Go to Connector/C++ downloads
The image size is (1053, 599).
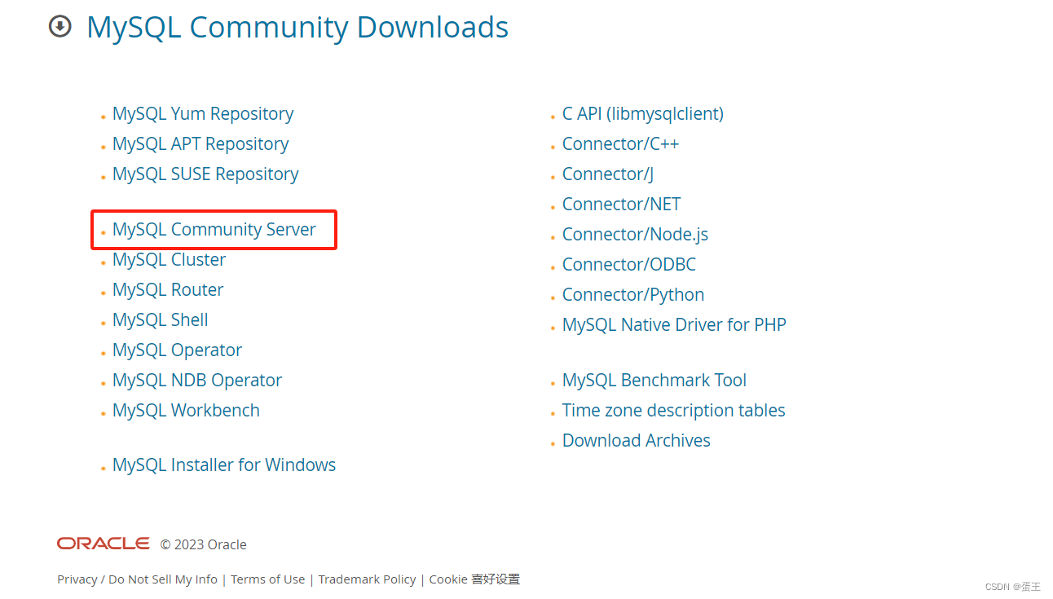click(620, 144)
